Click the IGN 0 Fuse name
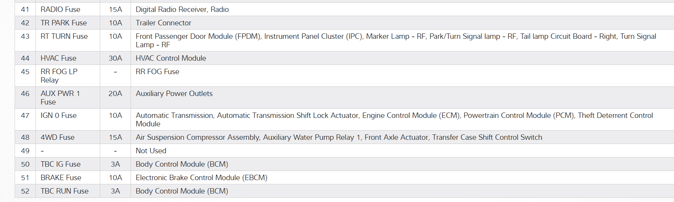 click(59, 116)
